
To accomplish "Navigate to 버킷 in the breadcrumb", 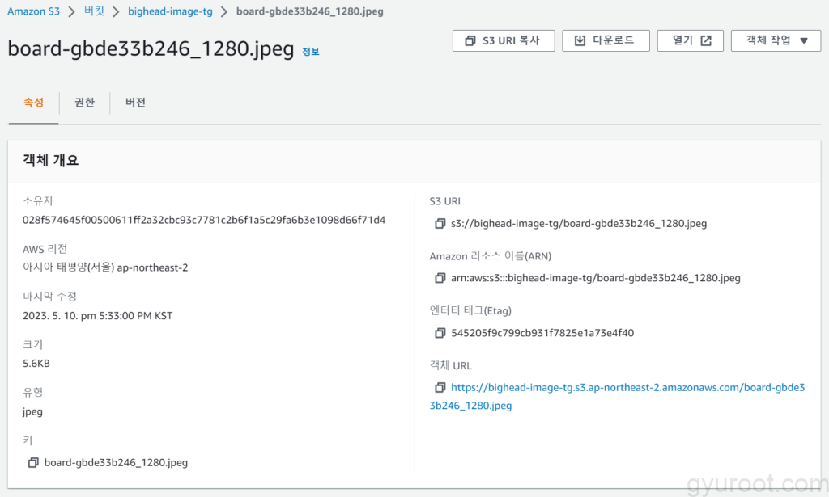I will click(94, 11).
